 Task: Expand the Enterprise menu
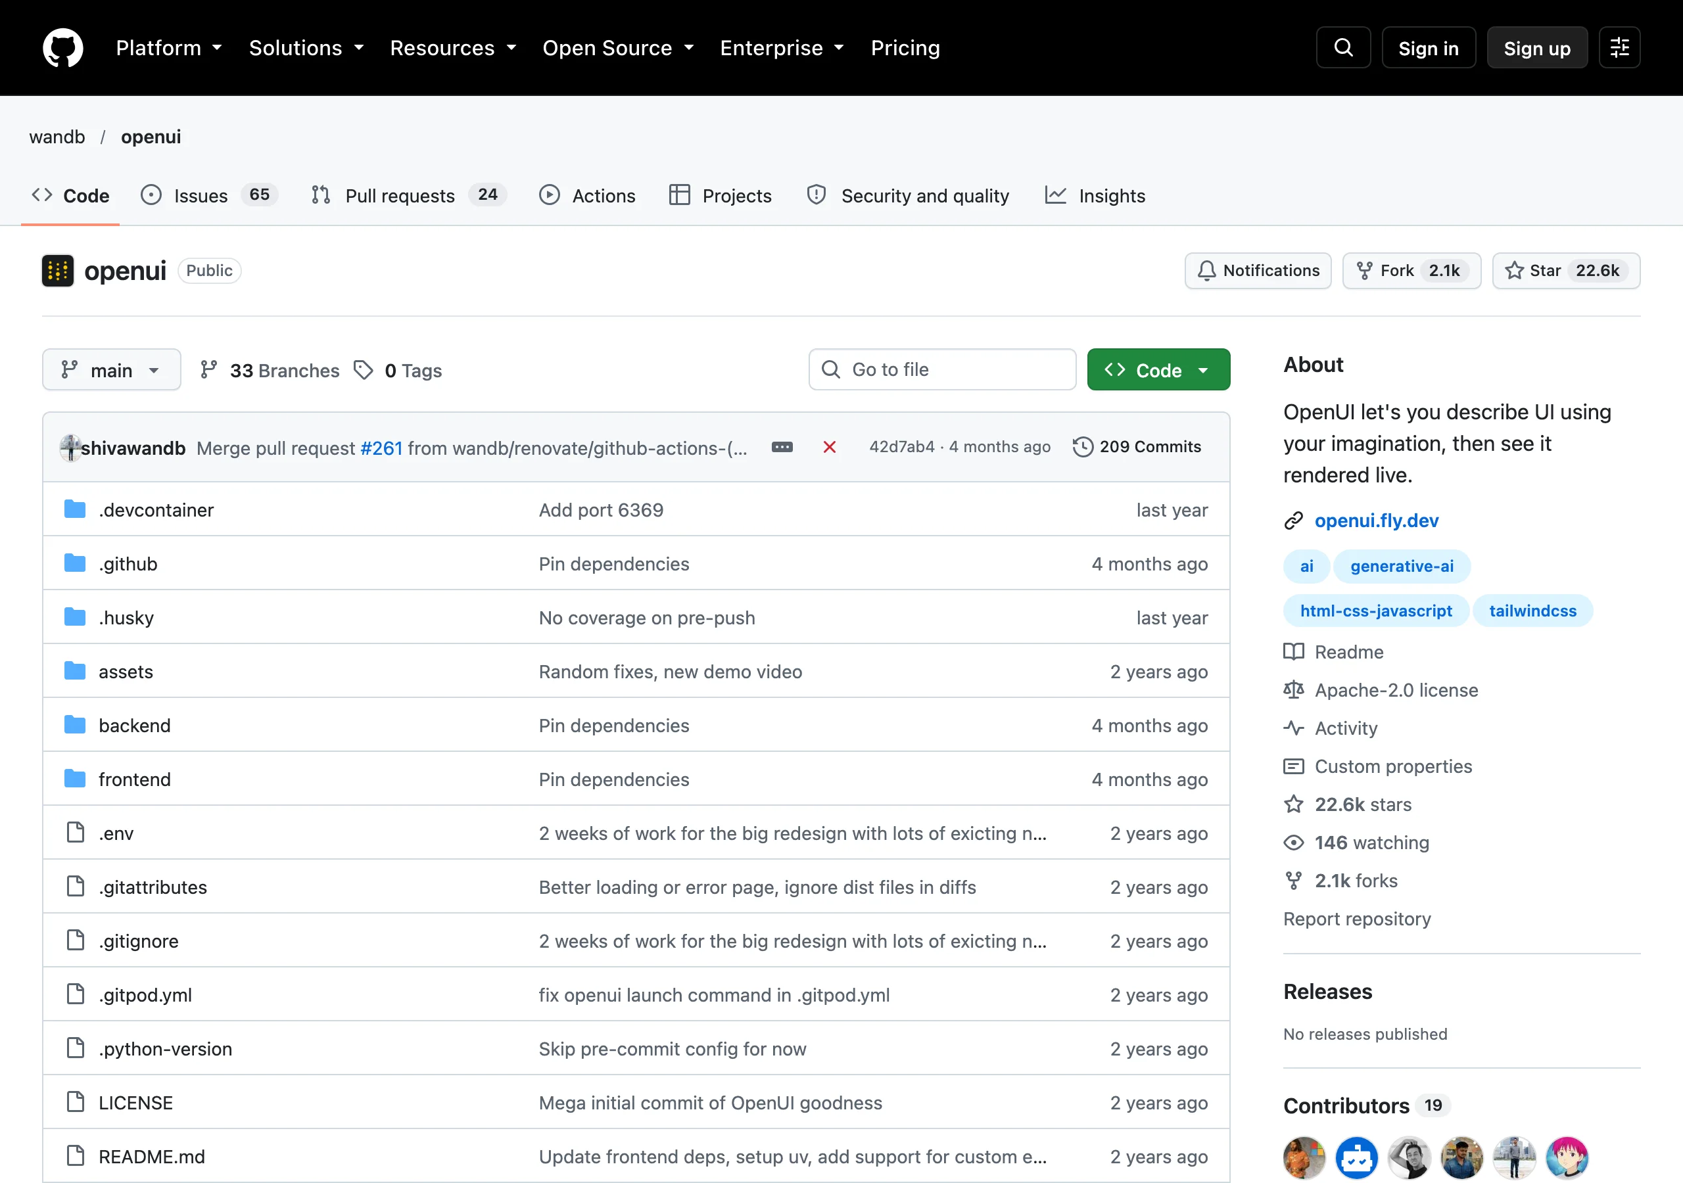coord(782,47)
